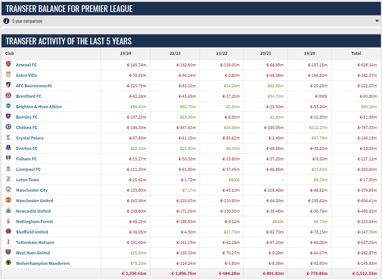Click the Brentford FC club crest
The width and height of the screenshot is (382, 279).
[8, 95]
